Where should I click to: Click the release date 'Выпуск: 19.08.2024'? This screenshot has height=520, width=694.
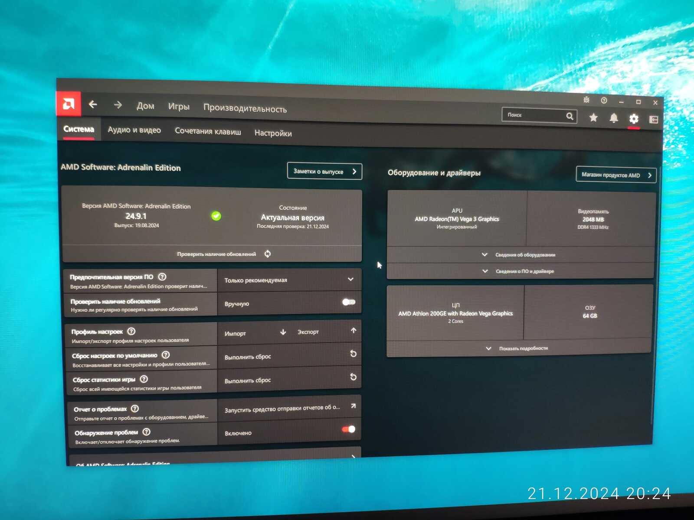tap(137, 225)
